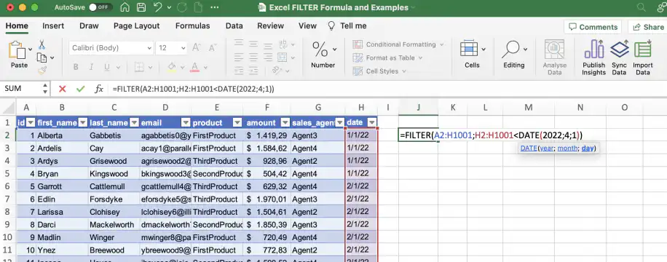Image resolution: width=667 pixels, height=262 pixels.
Task: Click the fx Insert Function button
Action: click(99, 89)
